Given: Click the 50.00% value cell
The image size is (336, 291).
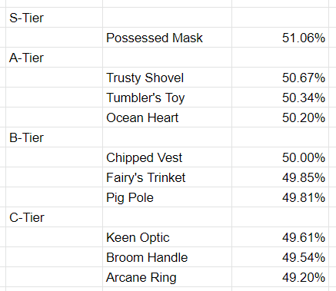Looking at the screenshot, I should (280, 157).
